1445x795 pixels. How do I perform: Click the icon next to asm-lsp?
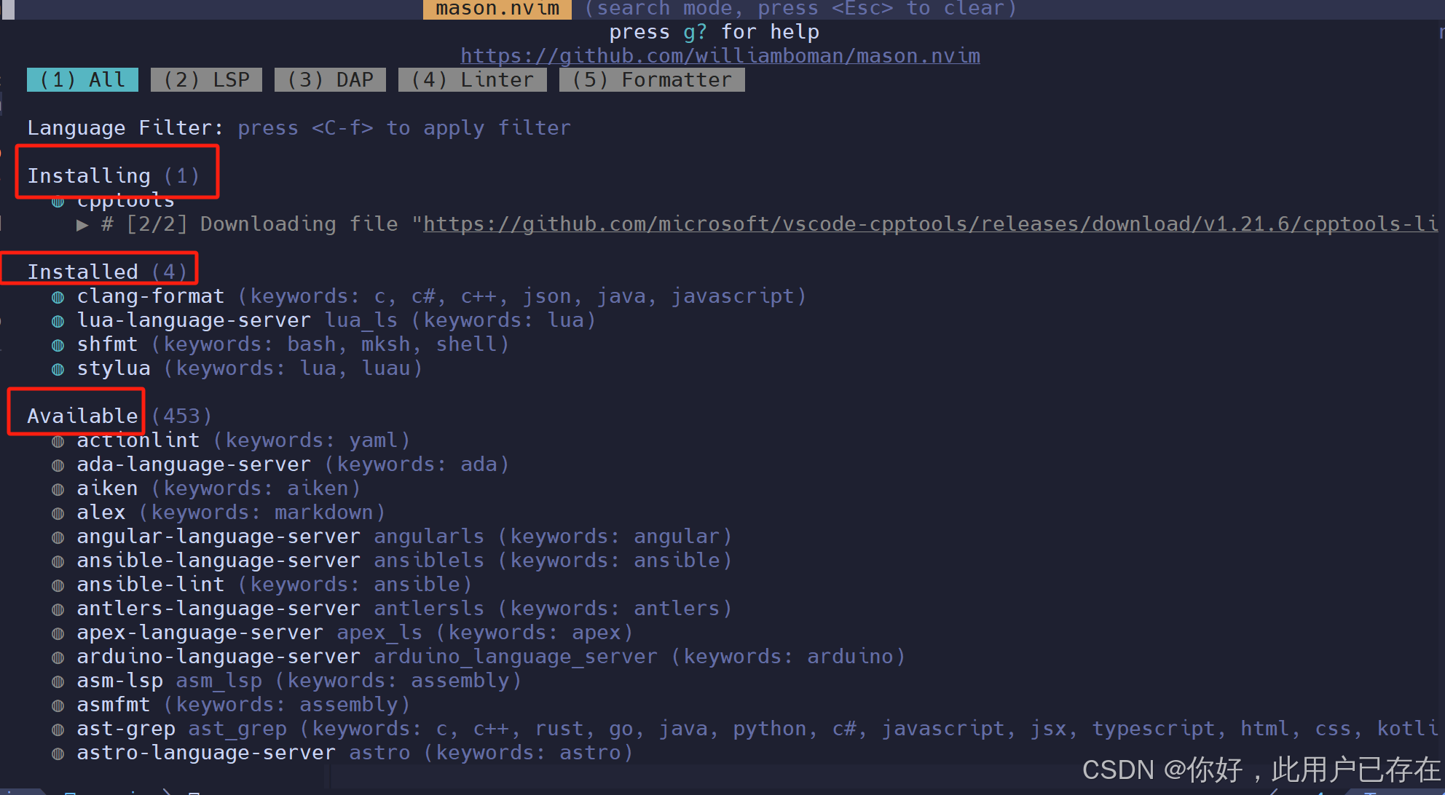(x=58, y=681)
